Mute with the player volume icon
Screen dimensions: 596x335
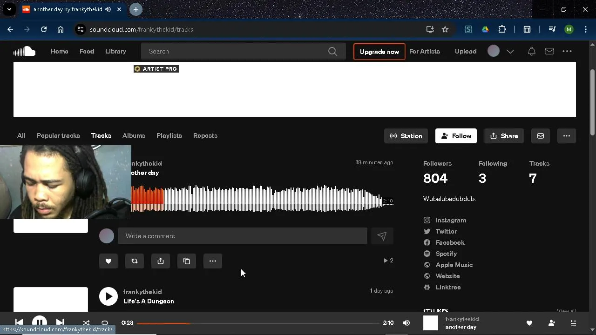tap(406, 323)
